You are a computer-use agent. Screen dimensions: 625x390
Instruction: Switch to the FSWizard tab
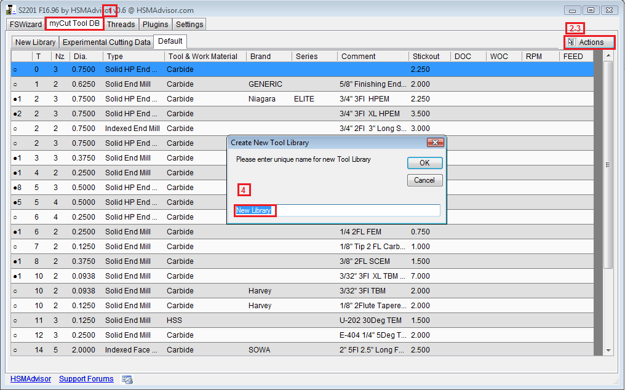[x=26, y=25]
